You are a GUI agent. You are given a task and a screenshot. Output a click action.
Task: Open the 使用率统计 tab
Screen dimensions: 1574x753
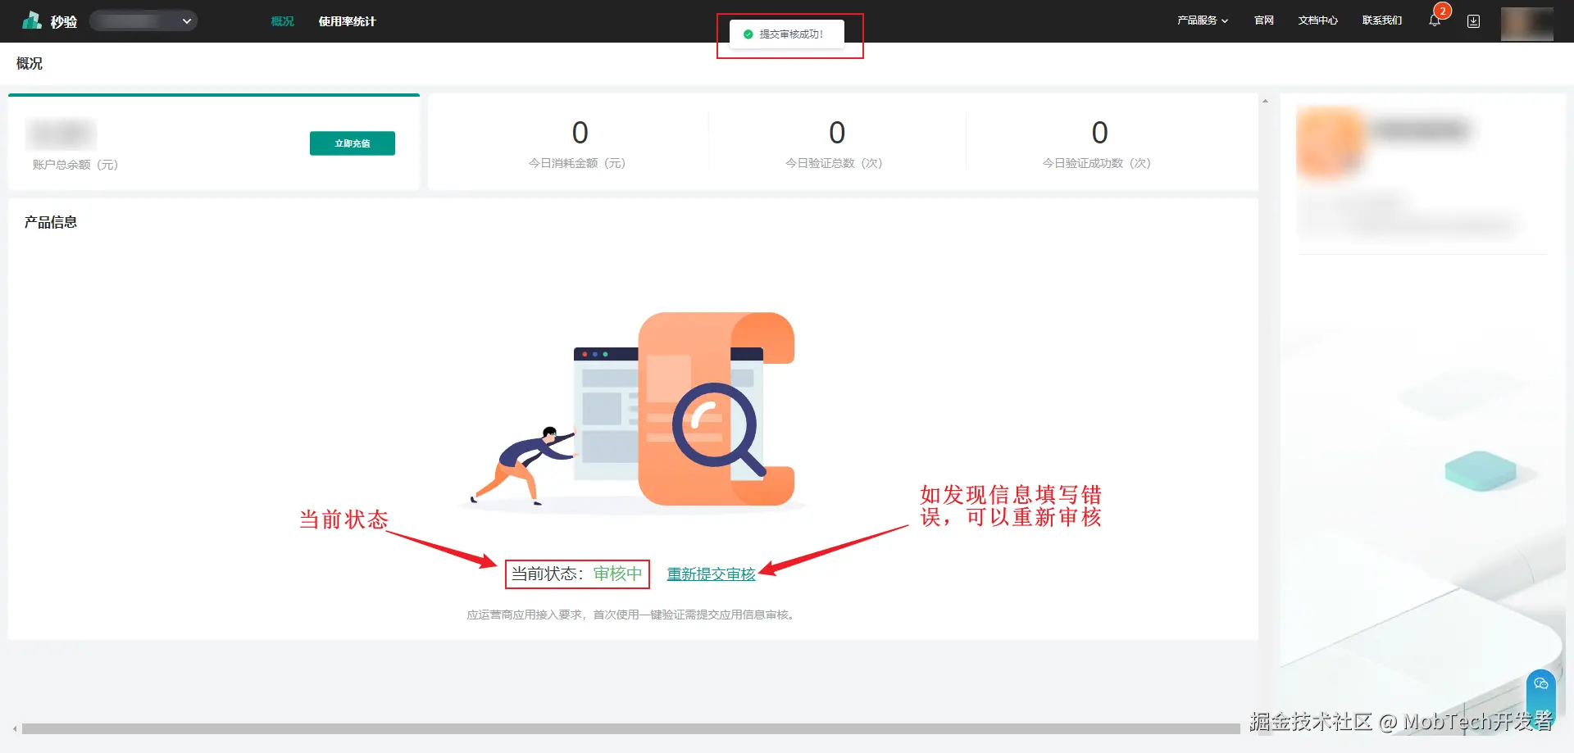click(347, 21)
